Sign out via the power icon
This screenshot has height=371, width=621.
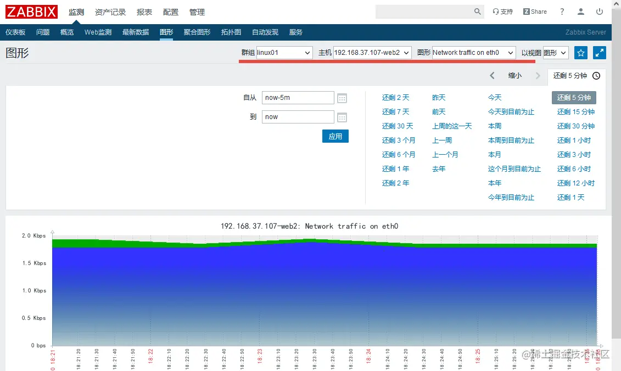[599, 11]
